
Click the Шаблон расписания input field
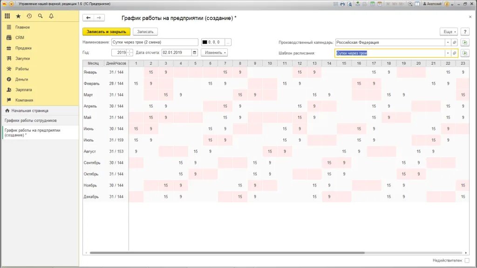(390, 53)
